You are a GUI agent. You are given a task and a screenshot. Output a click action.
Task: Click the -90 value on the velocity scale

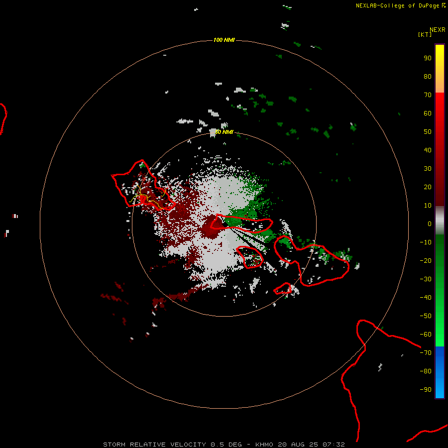coord(426,390)
